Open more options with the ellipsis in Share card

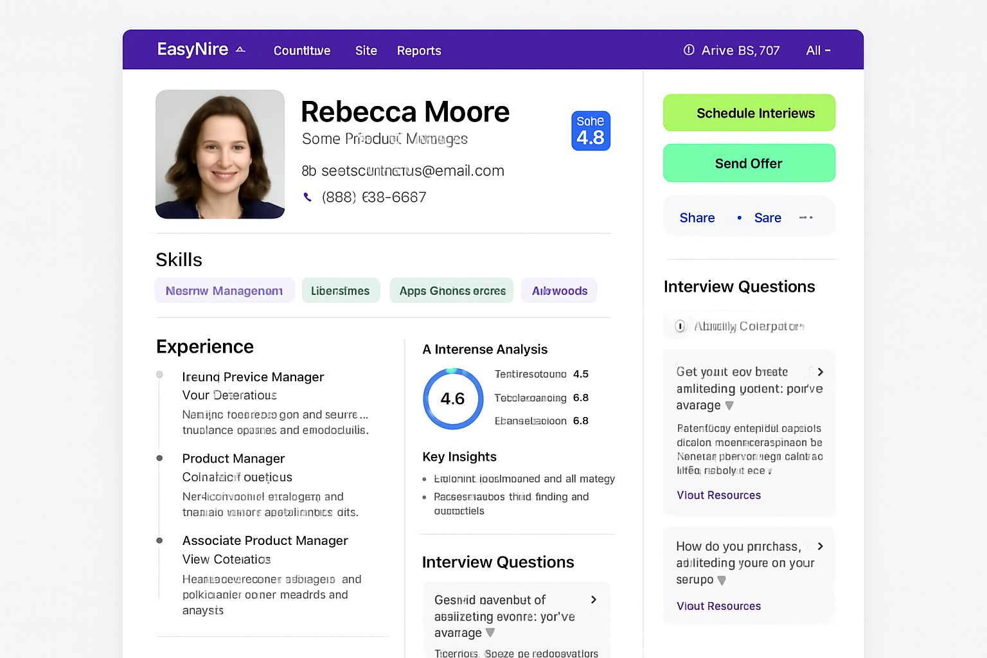pyautogui.click(x=805, y=217)
